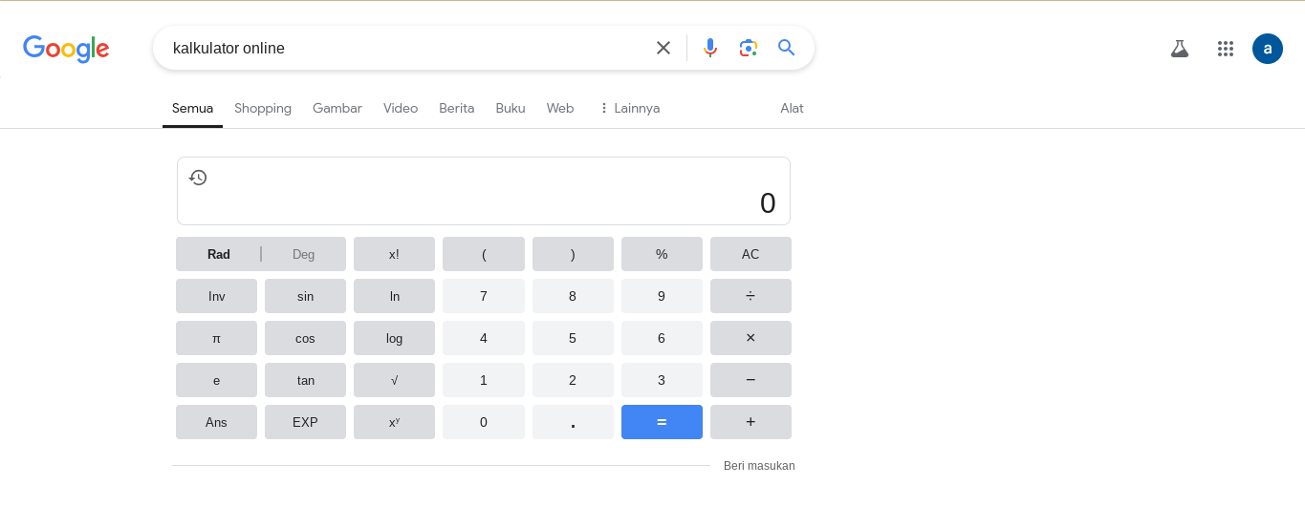Switch calculator to Deg mode

(x=304, y=254)
